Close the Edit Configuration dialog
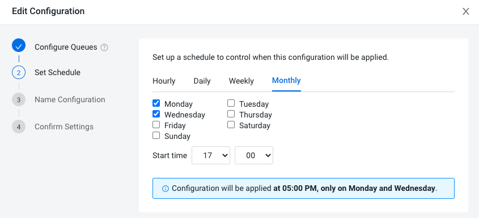Screen dimensions: 479x218 (465, 11)
